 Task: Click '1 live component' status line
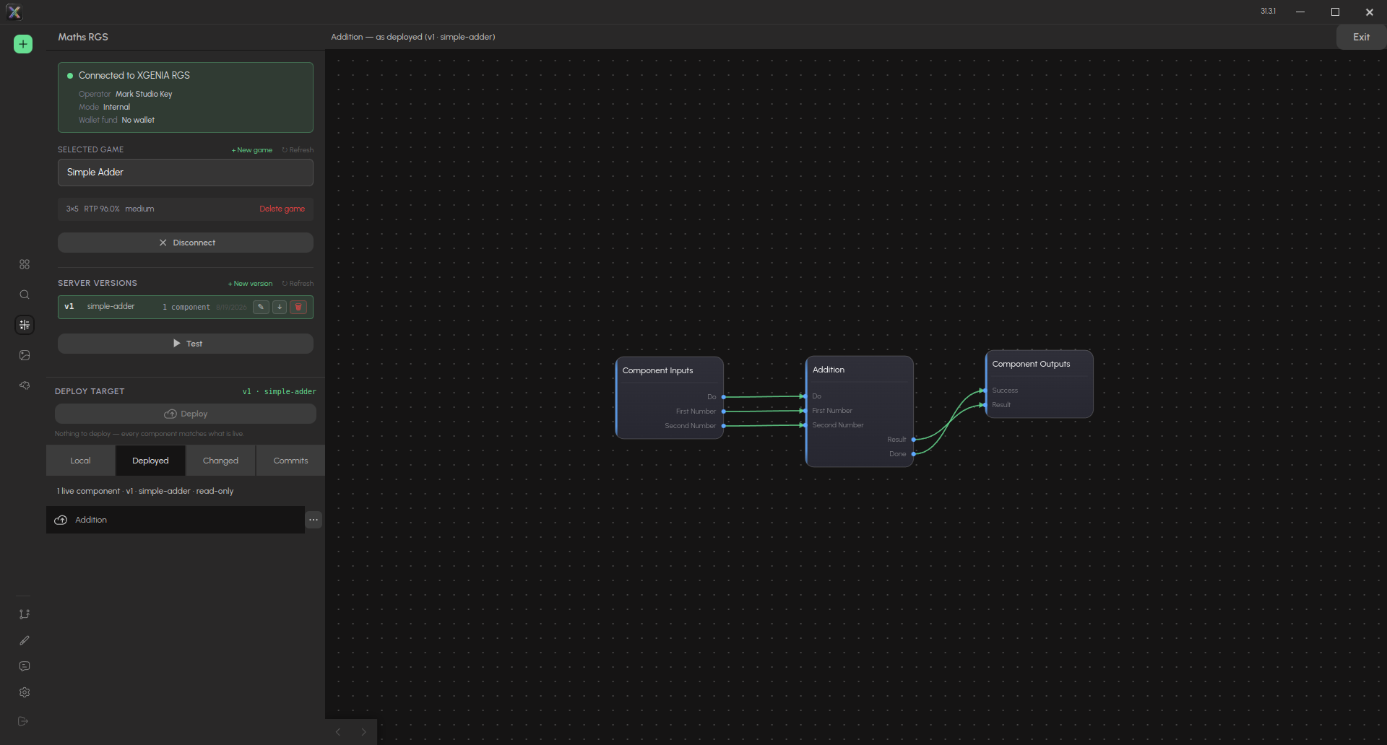click(145, 491)
